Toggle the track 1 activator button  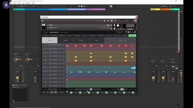click(17, 78)
